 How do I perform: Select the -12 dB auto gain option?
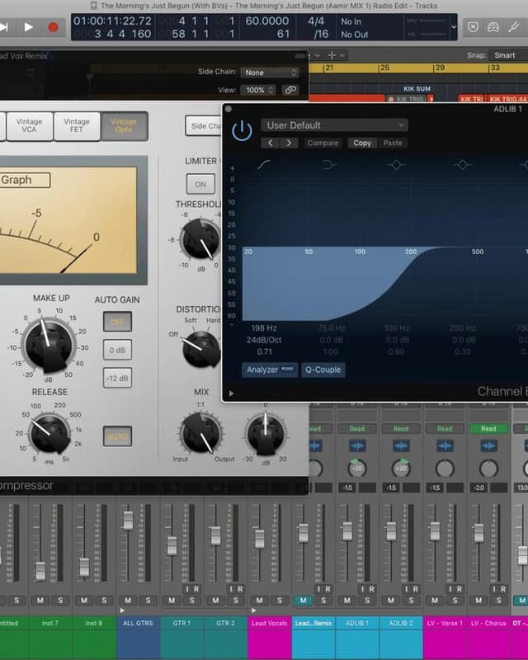pos(117,378)
